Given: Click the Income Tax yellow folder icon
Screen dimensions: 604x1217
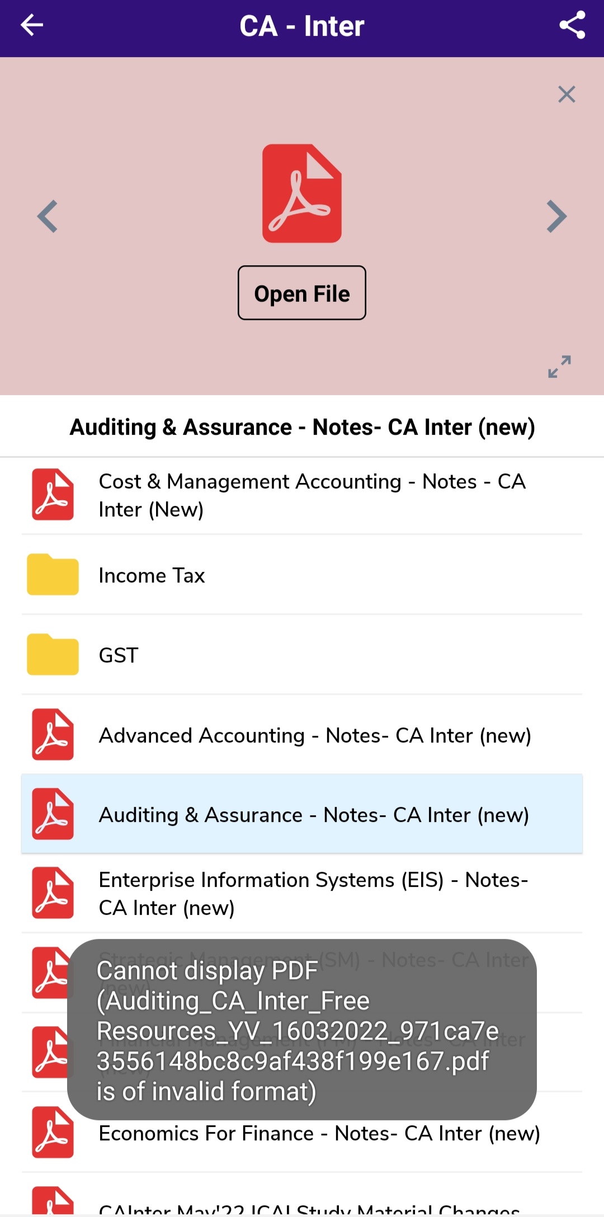Looking at the screenshot, I should tap(53, 575).
